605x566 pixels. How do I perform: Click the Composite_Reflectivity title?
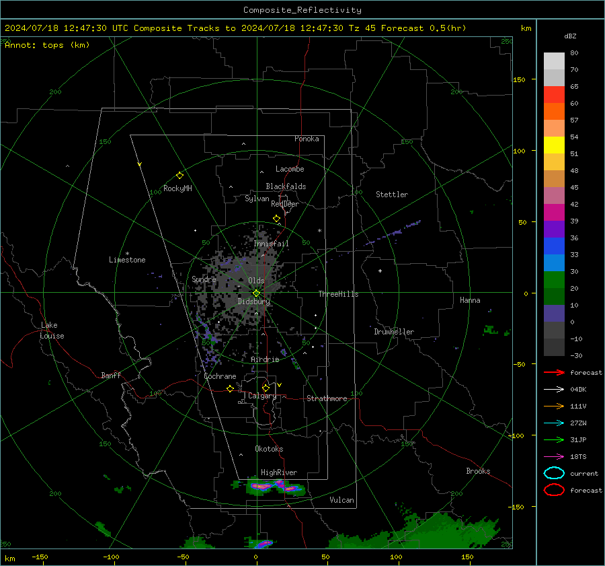click(x=302, y=10)
